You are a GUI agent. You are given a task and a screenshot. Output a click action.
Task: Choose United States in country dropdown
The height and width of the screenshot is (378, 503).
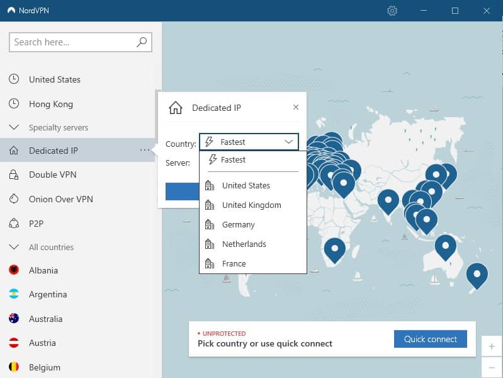pos(253,185)
